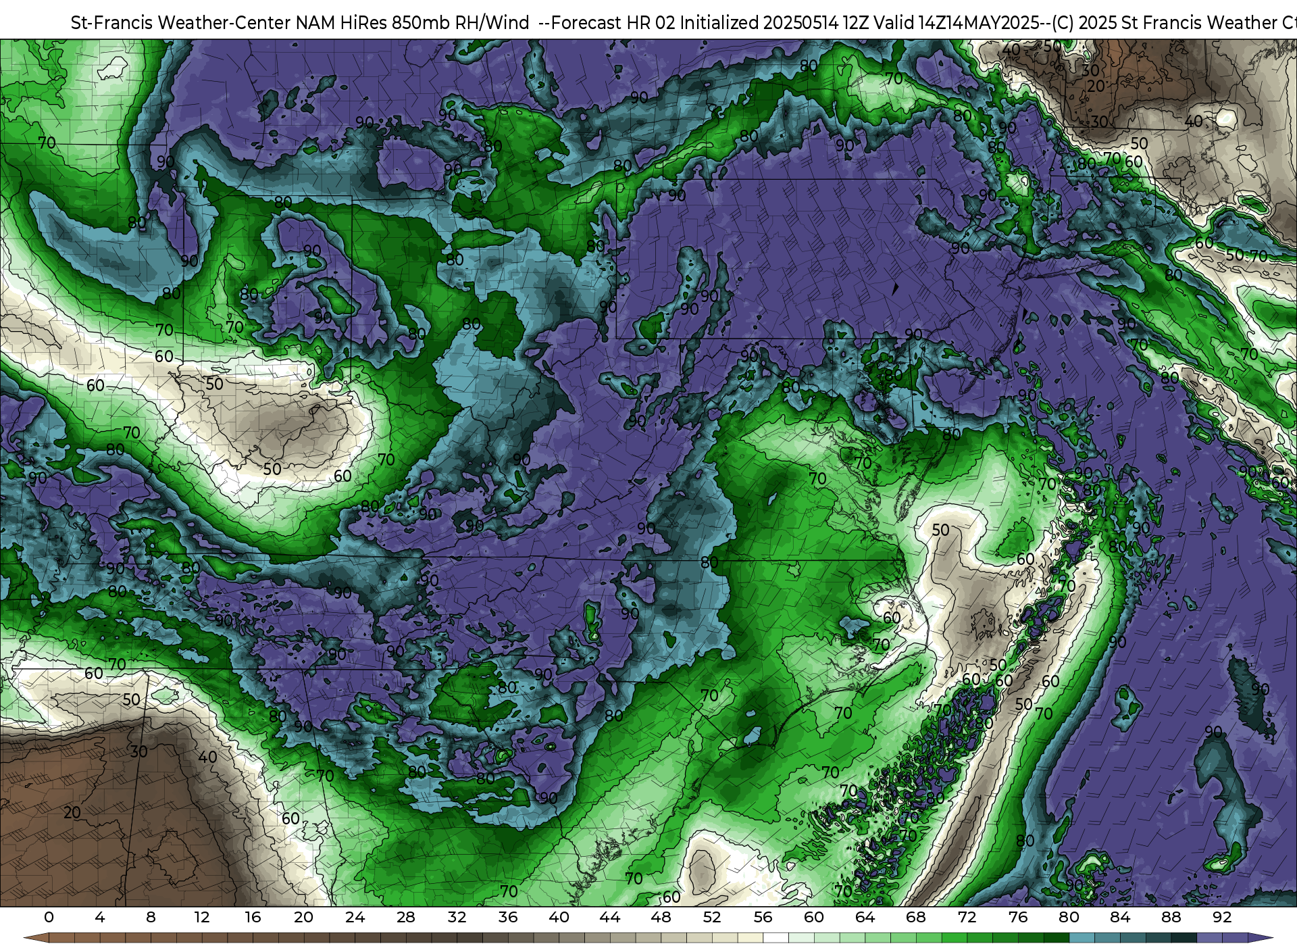This screenshot has width=1297, height=946.
Task: Click colorbar tick label '48'
Action: 661,917
